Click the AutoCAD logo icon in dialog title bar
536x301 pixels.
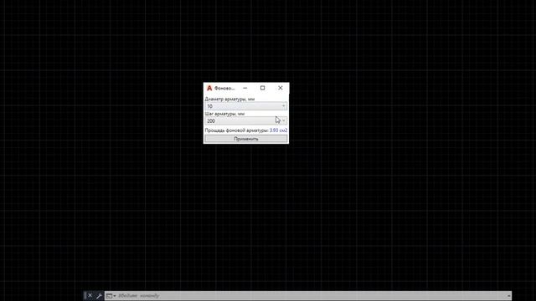click(209, 88)
